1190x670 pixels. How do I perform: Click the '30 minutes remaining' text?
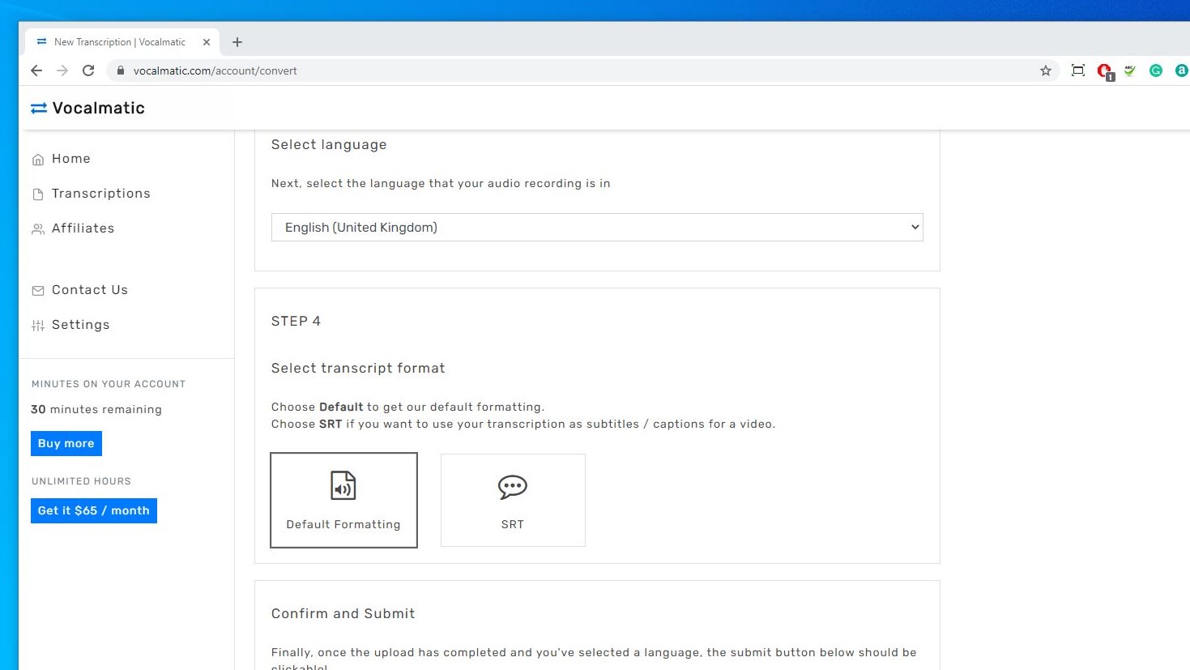click(96, 410)
